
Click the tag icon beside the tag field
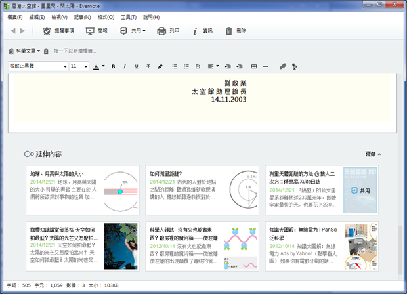pyautogui.click(x=46, y=51)
